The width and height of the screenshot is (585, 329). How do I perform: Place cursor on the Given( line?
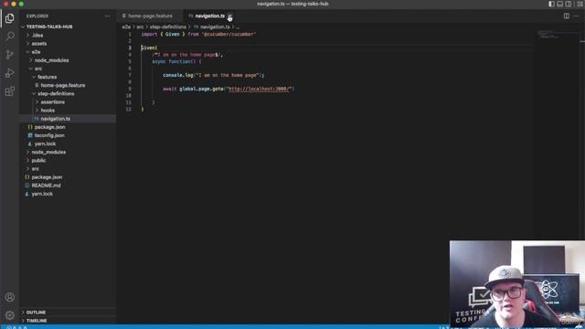click(149, 48)
